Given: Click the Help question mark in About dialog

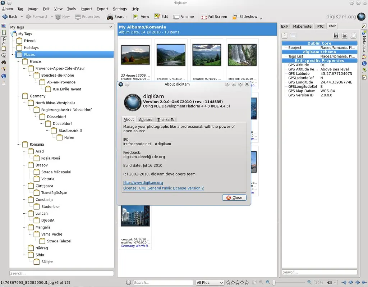Looking at the screenshot, I should [x=227, y=84].
